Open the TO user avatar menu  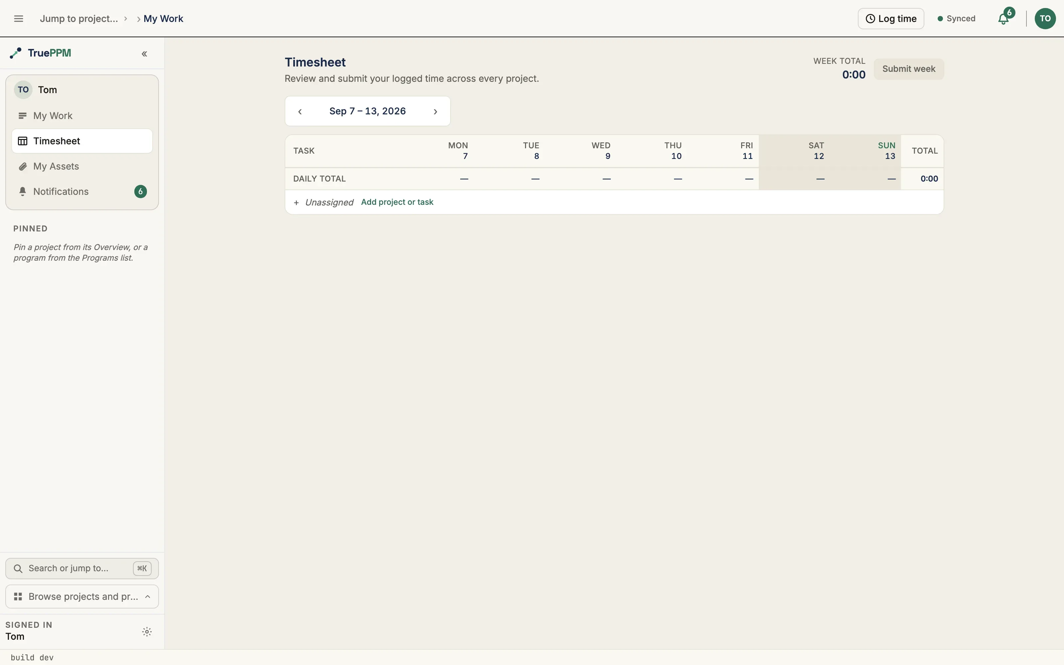pos(1045,19)
